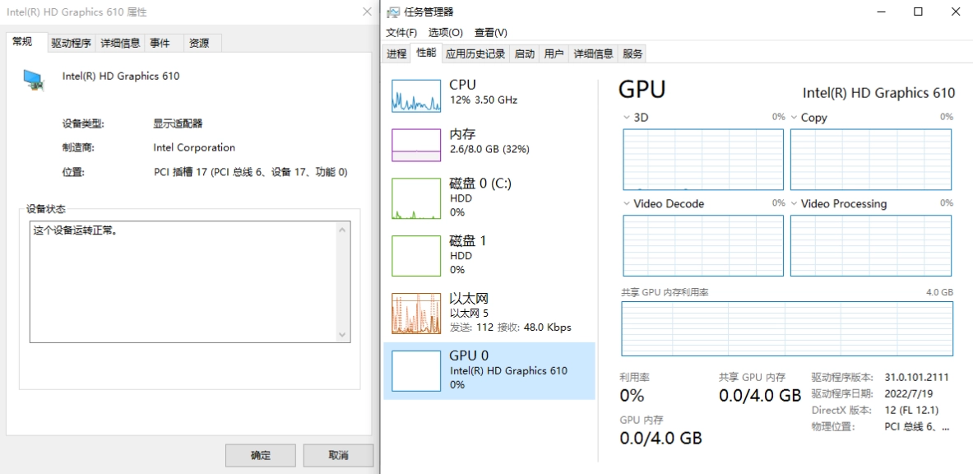The width and height of the screenshot is (973, 474).
Task: Open the Video Processing engine dropdown
Action: (795, 203)
